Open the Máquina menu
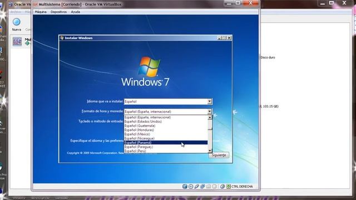The height and width of the screenshot is (200, 356). click(x=41, y=12)
